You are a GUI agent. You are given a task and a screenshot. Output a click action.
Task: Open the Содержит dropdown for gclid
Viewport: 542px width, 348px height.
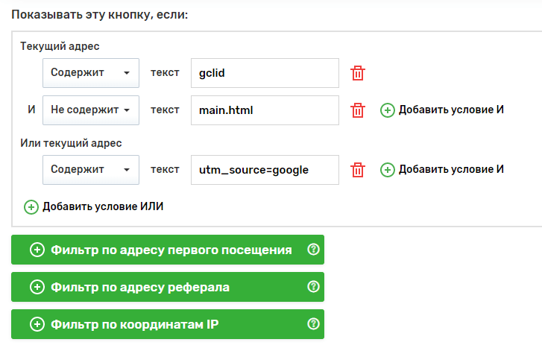[x=90, y=73]
